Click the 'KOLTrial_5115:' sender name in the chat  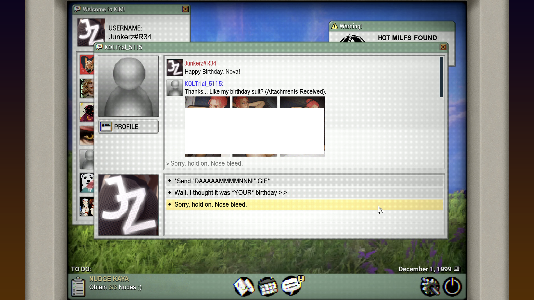pyautogui.click(x=204, y=84)
